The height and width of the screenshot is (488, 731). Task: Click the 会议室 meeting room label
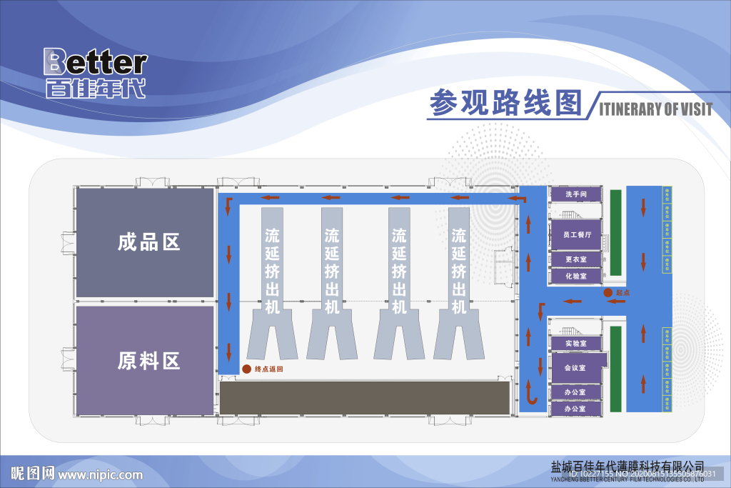575,368
